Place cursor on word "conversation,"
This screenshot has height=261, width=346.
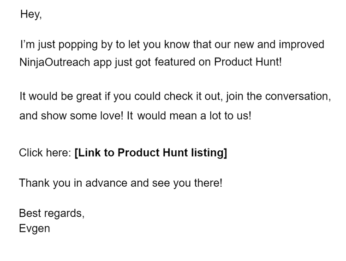click(298, 96)
